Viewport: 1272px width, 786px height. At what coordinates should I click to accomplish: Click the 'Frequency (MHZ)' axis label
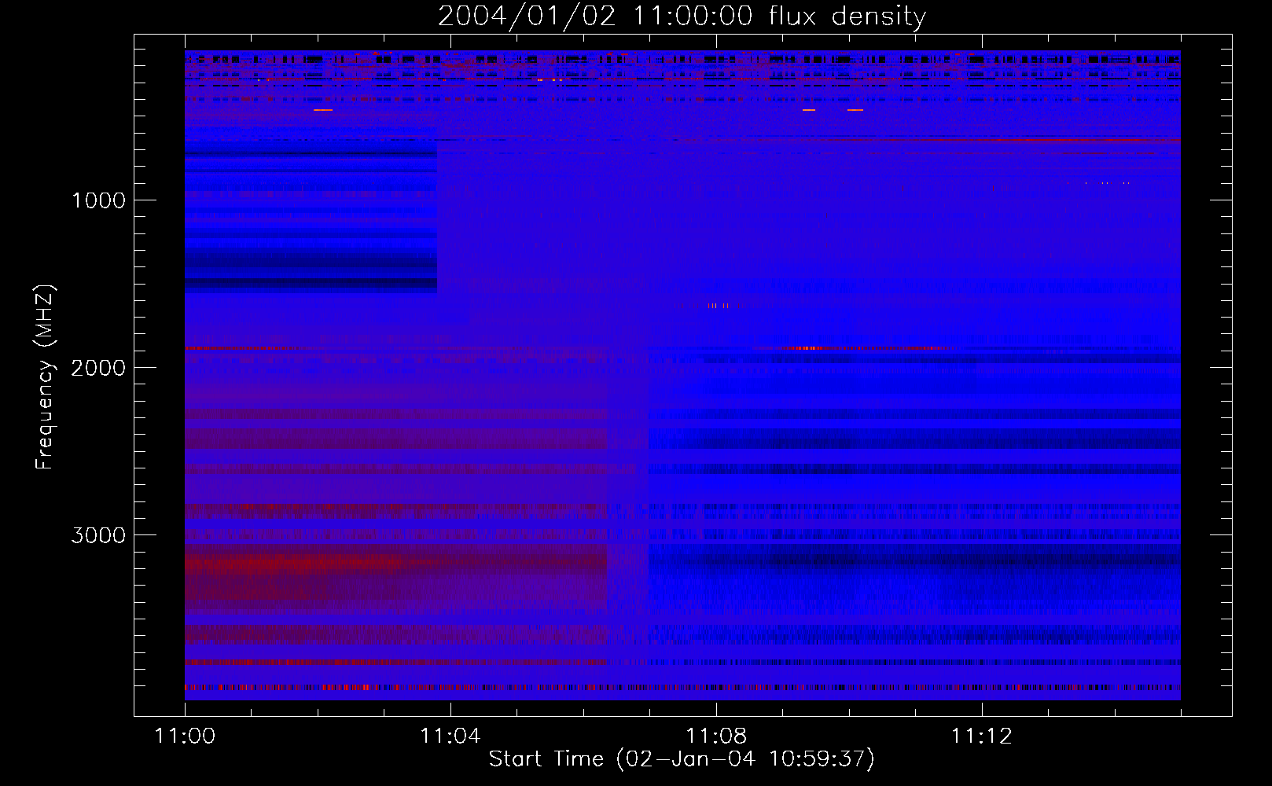tap(45, 377)
